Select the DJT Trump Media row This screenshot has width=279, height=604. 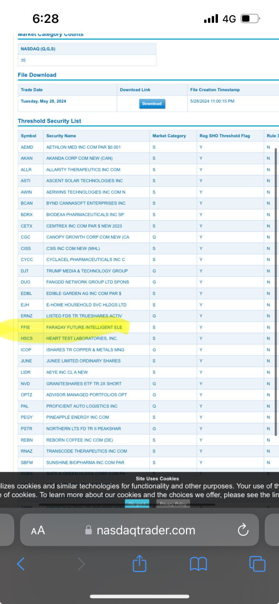[148, 271]
